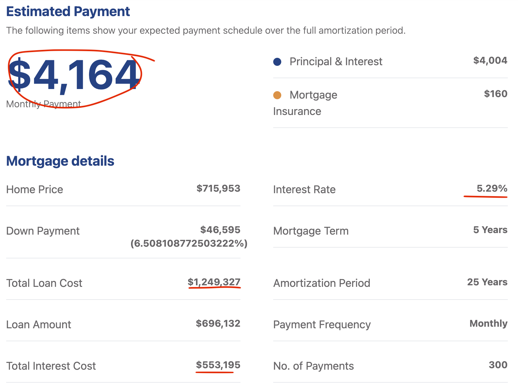Click the Total Loan Cost value $1,249,327

tap(214, 282)
